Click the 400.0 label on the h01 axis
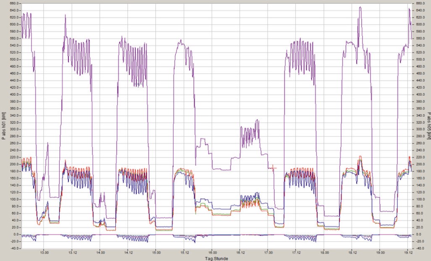The image size is (431, 261). tap(15, 94)
